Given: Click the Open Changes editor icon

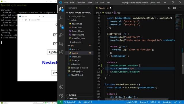Looking at the screenshot, I should point(169,8).
